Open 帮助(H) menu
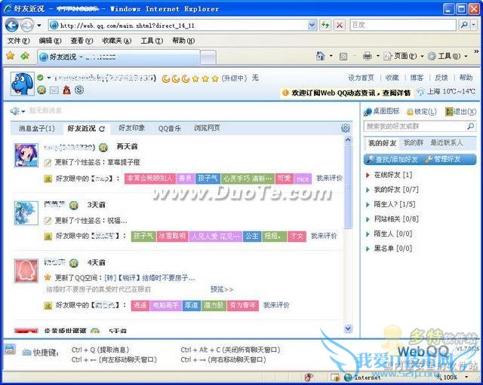The height and width of the screenshot is (385, 483). (x=183, y=41)
